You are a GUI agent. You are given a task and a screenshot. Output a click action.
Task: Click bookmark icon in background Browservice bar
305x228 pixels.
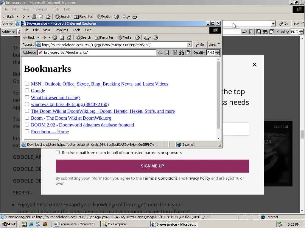(x=251, y=31)
